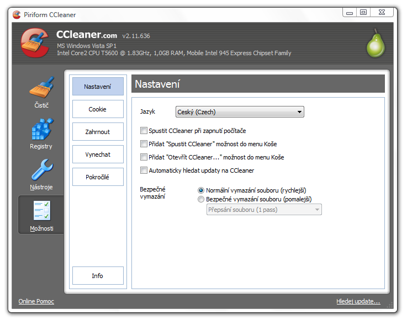The width and height of the screenshot is (407, 320).
Task: Click the CCleaner.com title text
Action: pyautogui.click(x=87, y=35)
